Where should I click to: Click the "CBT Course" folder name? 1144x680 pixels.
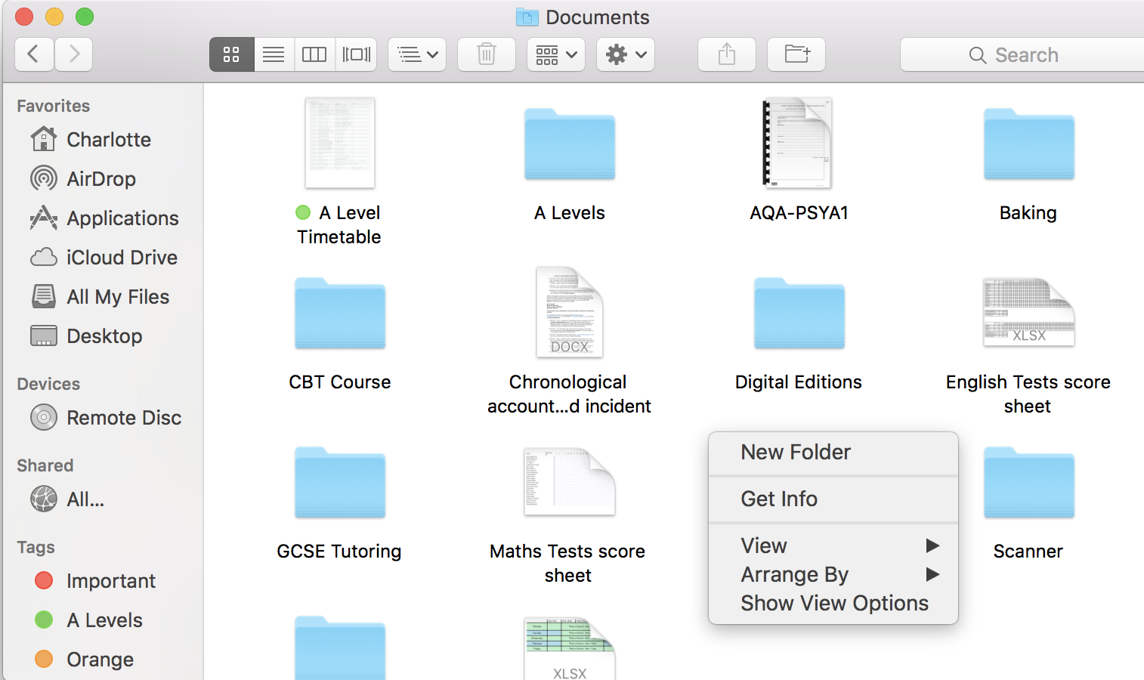click(340, 382)
